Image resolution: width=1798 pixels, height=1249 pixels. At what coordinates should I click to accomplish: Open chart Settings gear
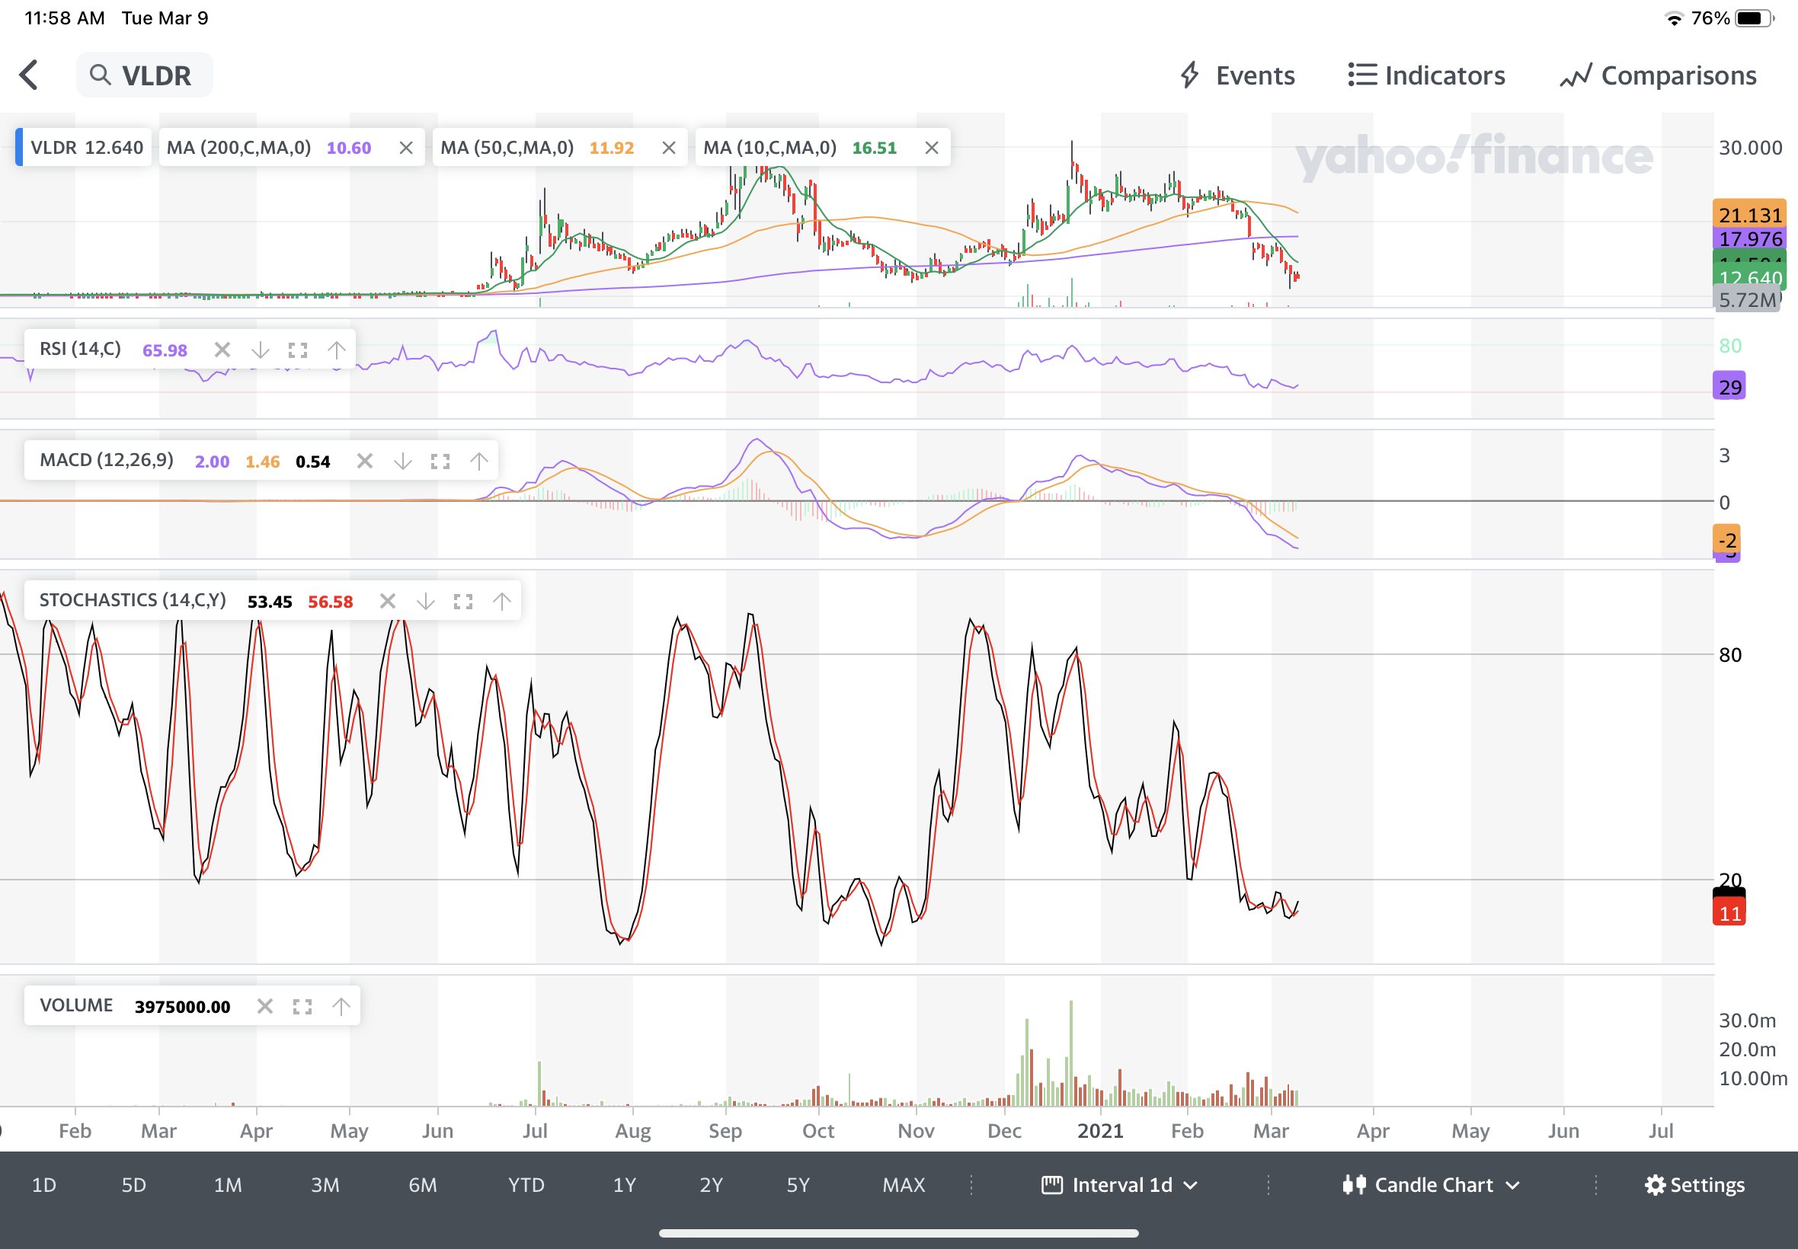pyautogui.click(x=1694, y=1185)
